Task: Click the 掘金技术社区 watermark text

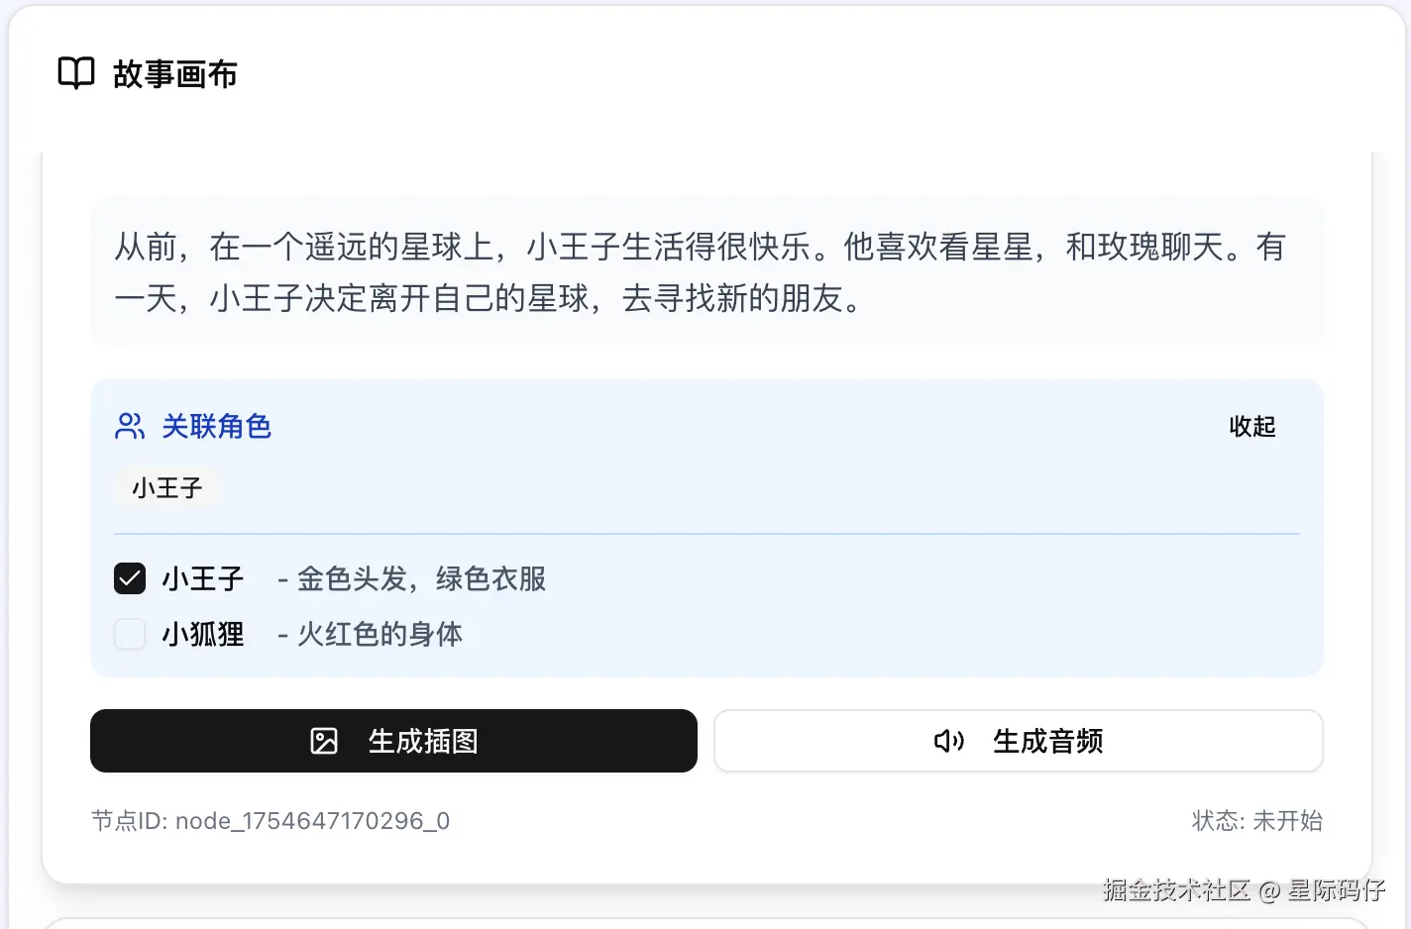Action: click(1177, 889)
